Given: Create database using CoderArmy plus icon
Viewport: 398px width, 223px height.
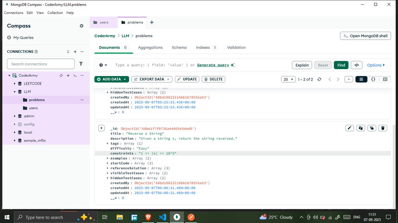Looking at the screenshot, I should [x=68, y=76].
